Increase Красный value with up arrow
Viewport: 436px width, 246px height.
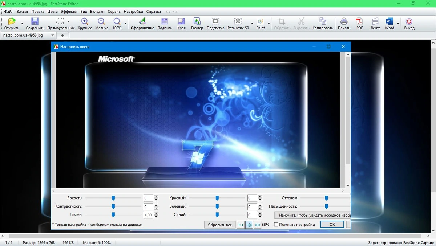pos(260,197)
